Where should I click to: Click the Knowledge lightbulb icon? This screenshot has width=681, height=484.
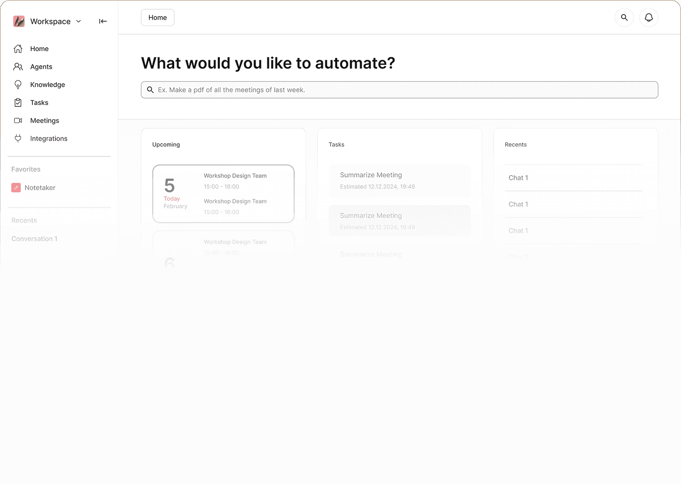coord(18,84)
